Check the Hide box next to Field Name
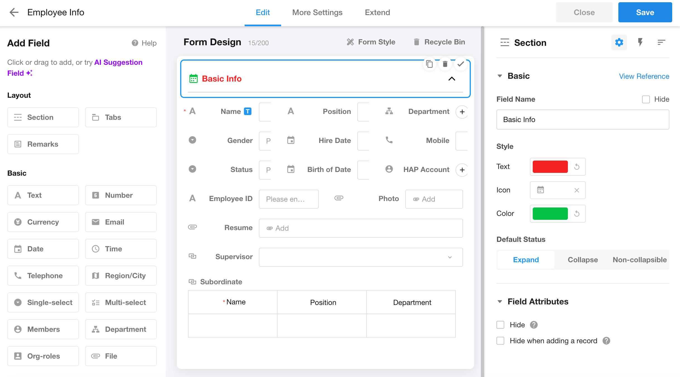Viewport: 680px width, 377px height. point(646,99)
